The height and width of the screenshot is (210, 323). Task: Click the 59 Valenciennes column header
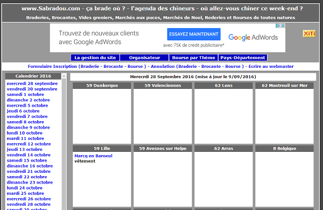click(x=163, y=86)
